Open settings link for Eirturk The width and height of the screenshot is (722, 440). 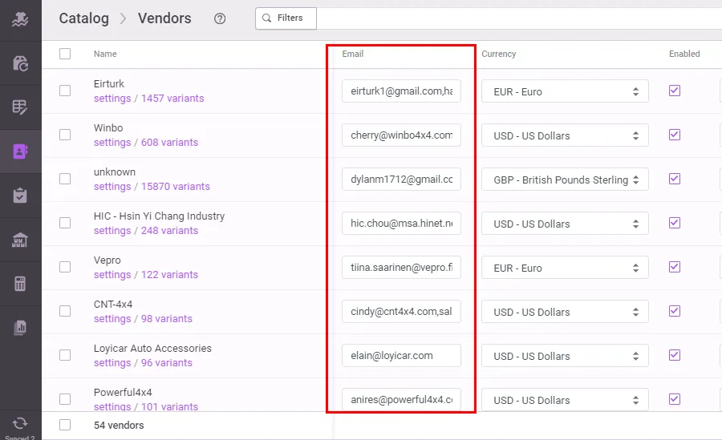[x=112, y=99]
